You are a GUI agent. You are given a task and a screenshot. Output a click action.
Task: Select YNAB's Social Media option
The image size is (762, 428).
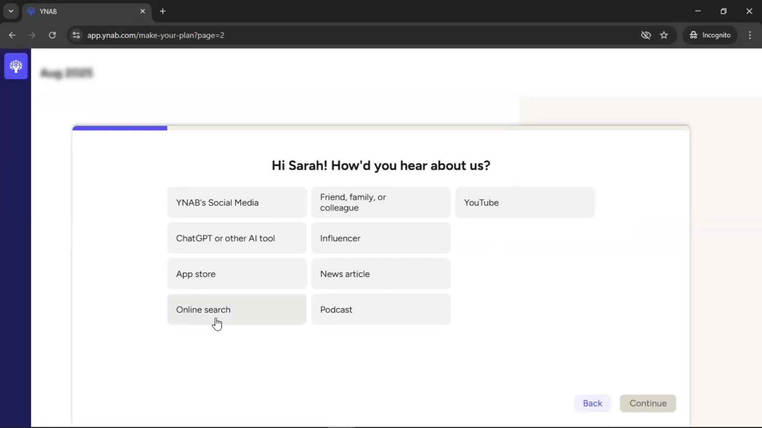click(237, 203)
